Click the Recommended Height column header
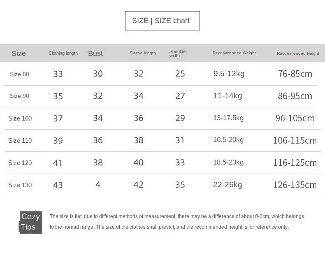 pyautogui.click(x=298, y=53)
